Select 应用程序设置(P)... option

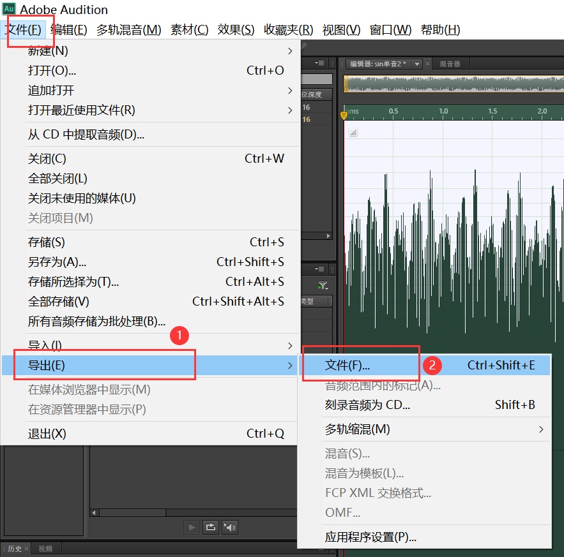425,537
